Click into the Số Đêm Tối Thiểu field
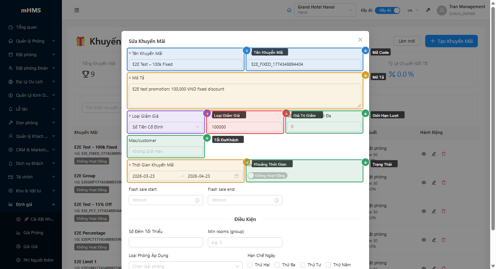This screenshot has width=496, height=269. [x=166, y=242]
